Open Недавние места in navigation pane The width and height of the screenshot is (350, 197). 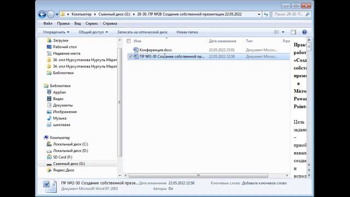(66, 54)
